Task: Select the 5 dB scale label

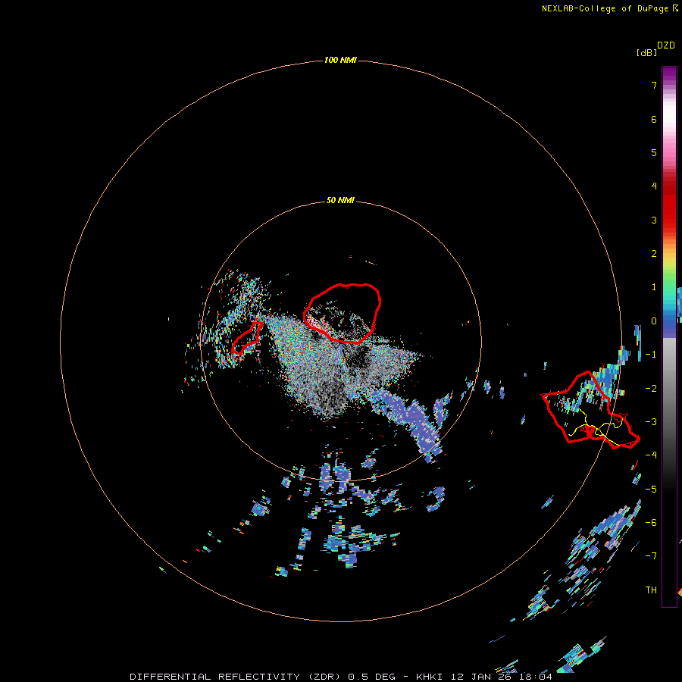Action: 654,152
